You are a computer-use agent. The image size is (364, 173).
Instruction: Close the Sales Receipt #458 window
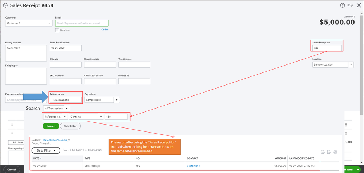359,5
